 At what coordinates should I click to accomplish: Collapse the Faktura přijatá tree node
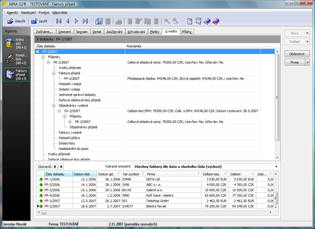click(x=54, y=73)
